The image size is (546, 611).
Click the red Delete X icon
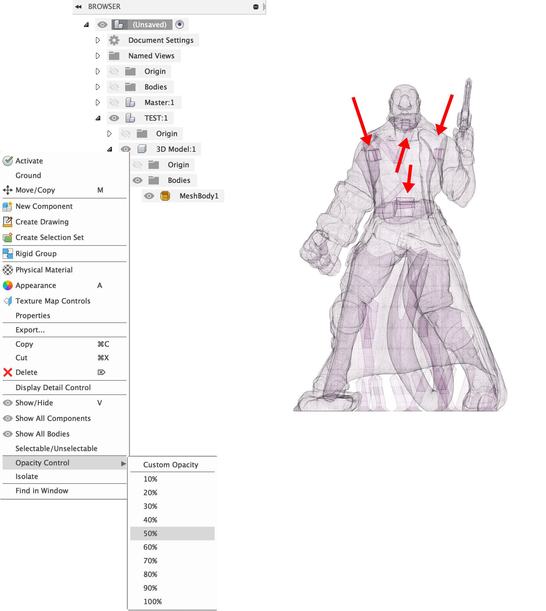8,372
